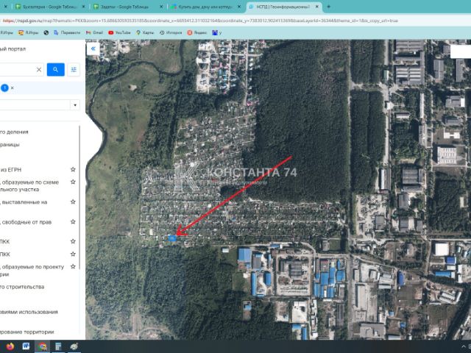Open Word from the taskbar
Screen dimensions: 471x353
coord(26,346)
